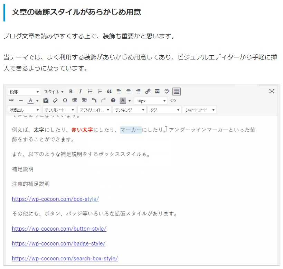The width and height of the screenshot is (283, 269).
Task: Toggle italic formatting
Action: [80, 92]
